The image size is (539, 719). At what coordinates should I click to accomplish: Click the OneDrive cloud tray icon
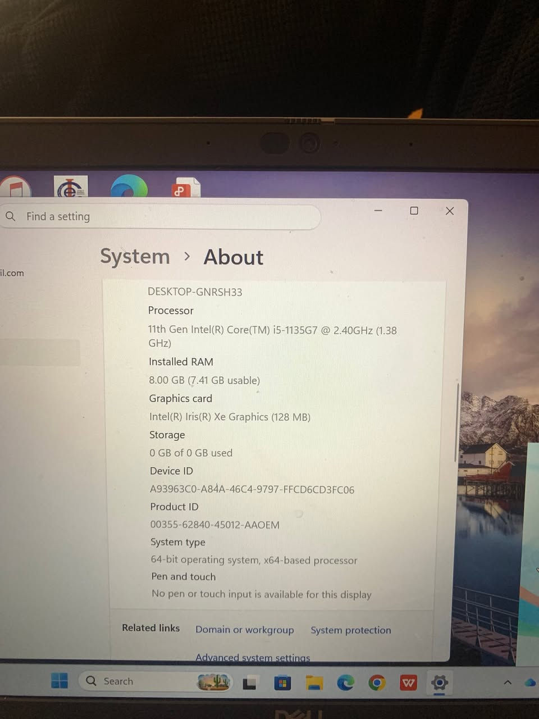pos(530,682)
